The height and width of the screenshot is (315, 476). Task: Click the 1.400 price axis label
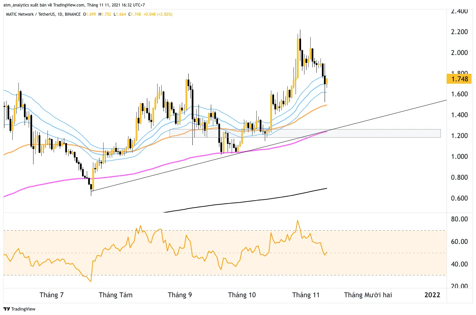tap(459, 115)
